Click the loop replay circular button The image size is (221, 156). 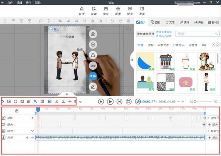129,101
